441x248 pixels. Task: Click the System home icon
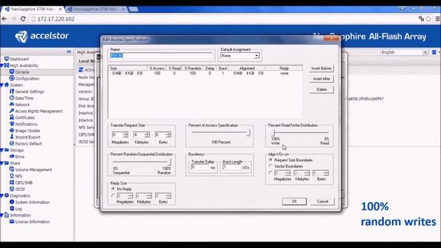point(6,85)
